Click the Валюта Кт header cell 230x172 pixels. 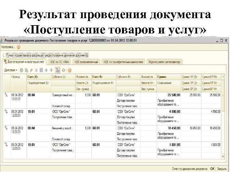pos(148,83)
